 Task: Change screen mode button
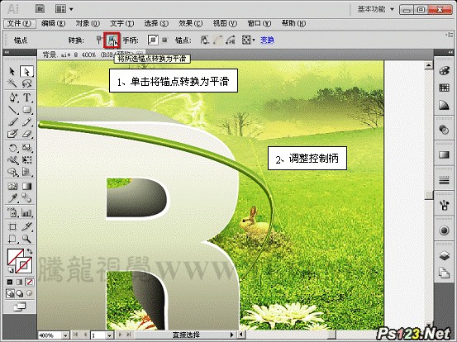[x=19, y=306]
